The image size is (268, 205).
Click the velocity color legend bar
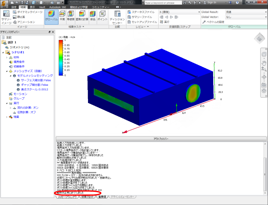click(61, 58)
